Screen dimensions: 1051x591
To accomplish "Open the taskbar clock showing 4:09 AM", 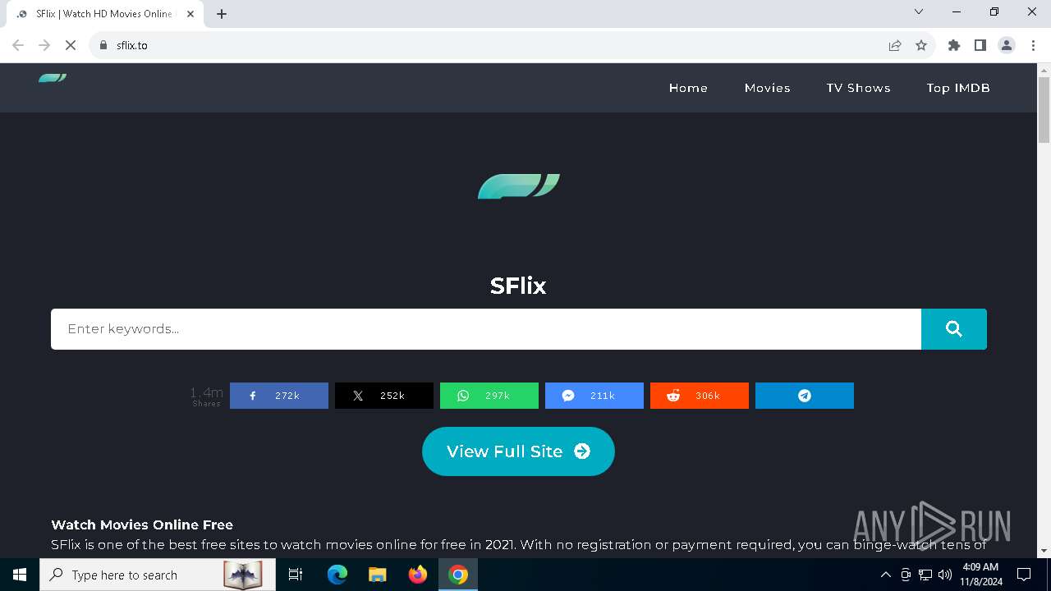I will tap(980, 575).
